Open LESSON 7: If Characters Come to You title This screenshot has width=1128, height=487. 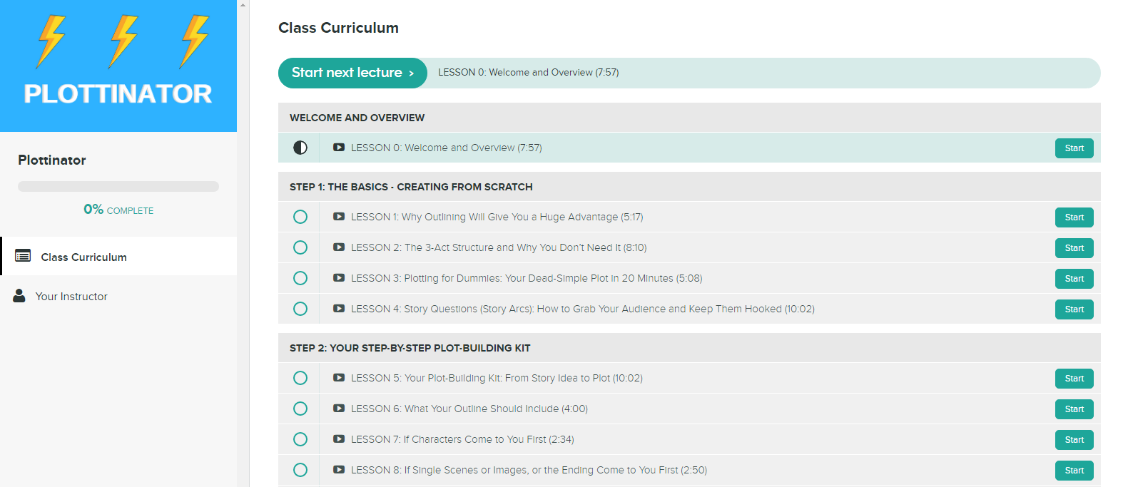click(x=462, y=439)
